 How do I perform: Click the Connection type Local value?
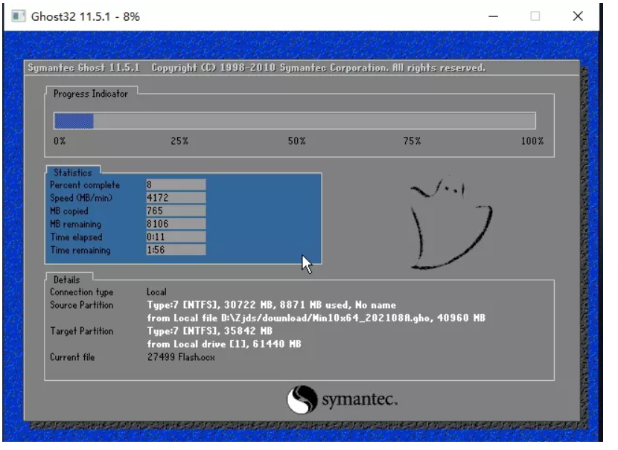pos(156,292)
